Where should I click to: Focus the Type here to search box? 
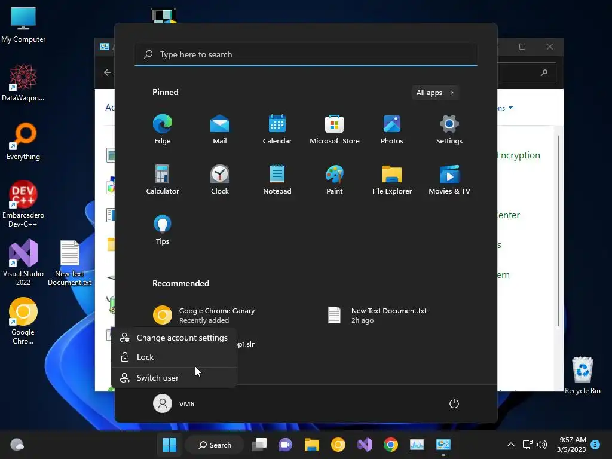(306, 54)
